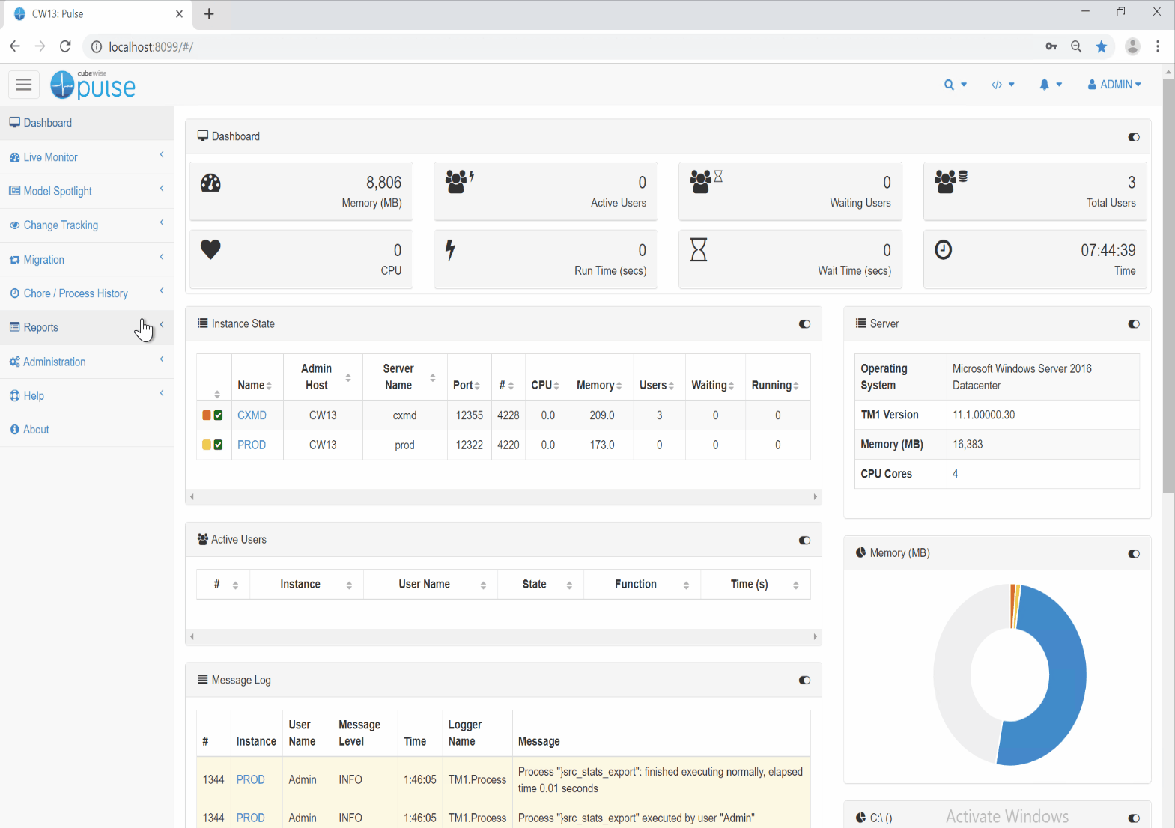The width and height of the screenshot is (1175, 828).
Task: Click the hamburger menu icon beside Pulse logo
Action: (24, 85)
